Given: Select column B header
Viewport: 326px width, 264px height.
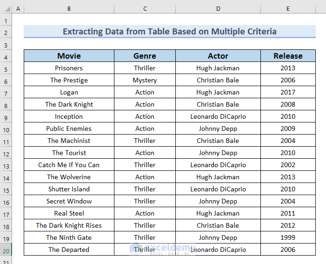Looking at the screenshot, I should pos(69,9).
